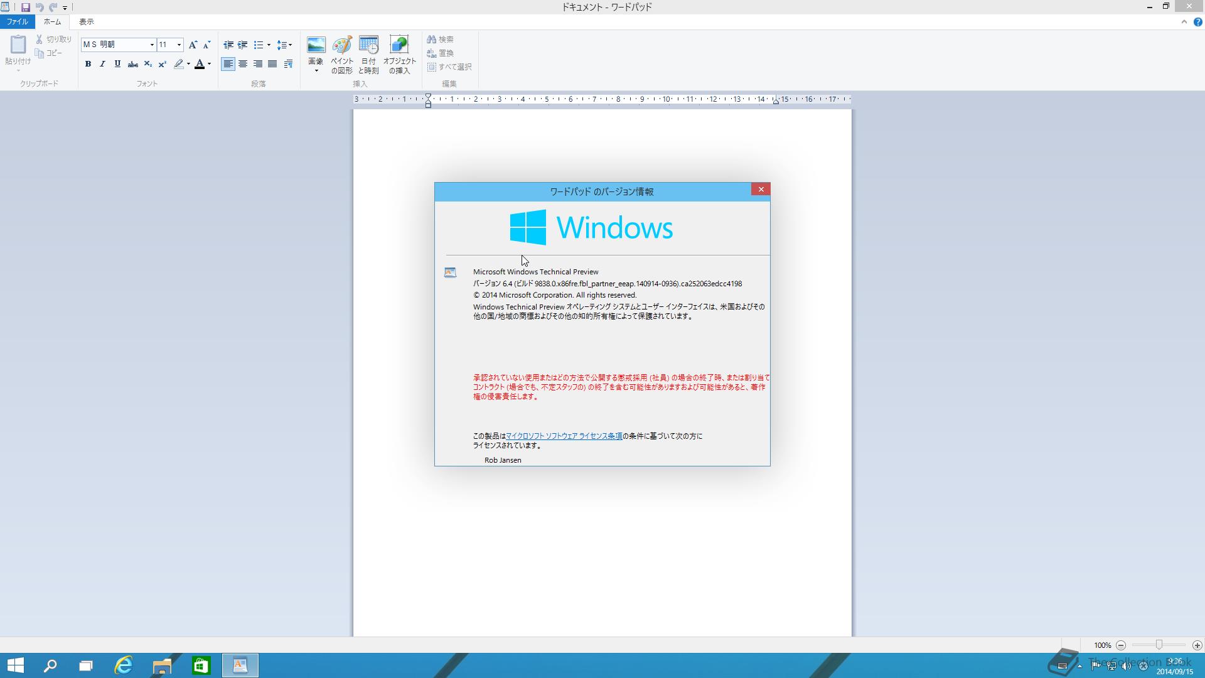Screen dimensions: 1205x678
Task: Increase font size with grow font icon
Action: 193,45
